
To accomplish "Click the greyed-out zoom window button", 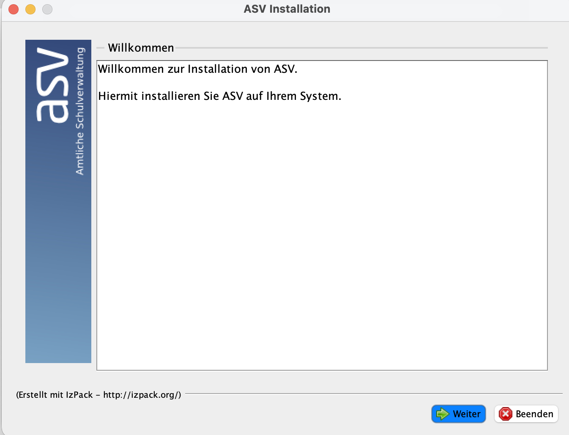I will tap(47, 9).
